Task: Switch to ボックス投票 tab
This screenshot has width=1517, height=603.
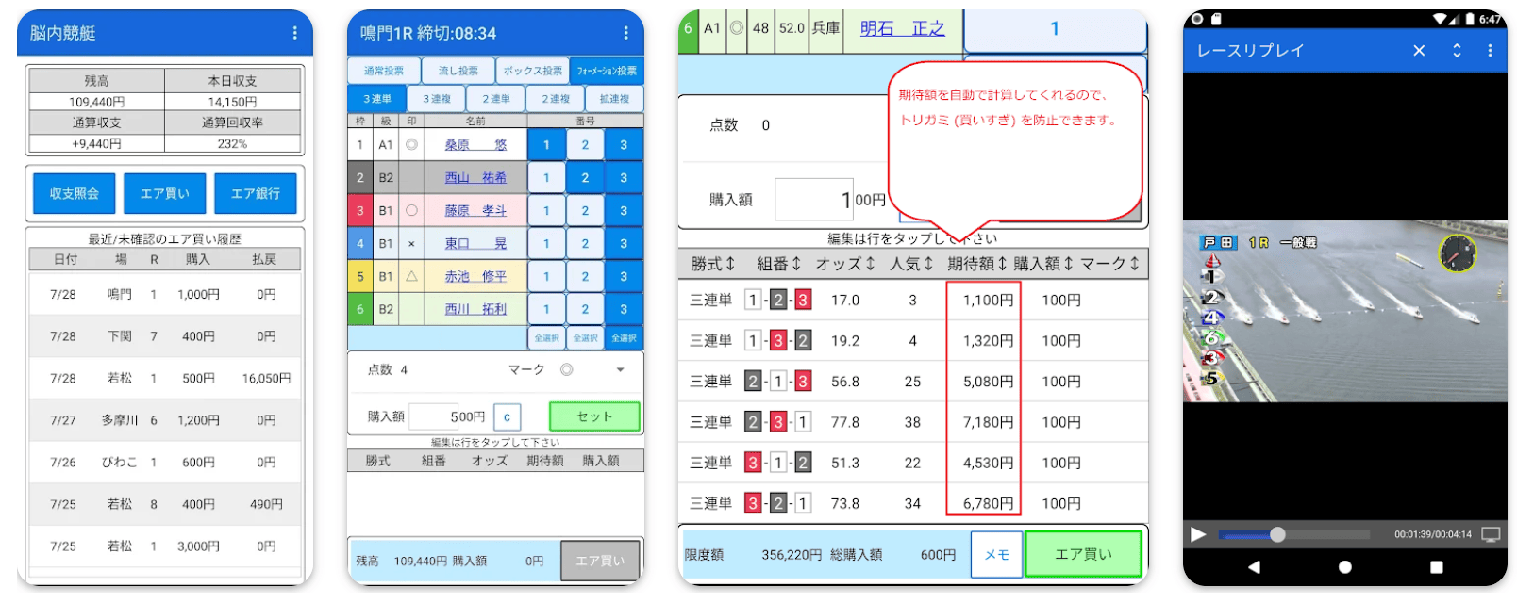Action: click(532, 71)
